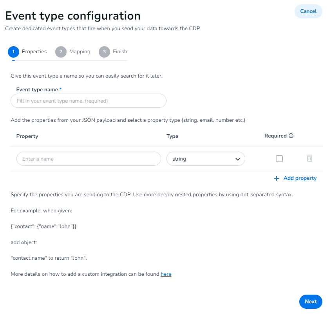Image resolution: width=331 pixels, height=315 pixels.
Task: Toggle the Required checkbox for the property
Action: [279, 159]
